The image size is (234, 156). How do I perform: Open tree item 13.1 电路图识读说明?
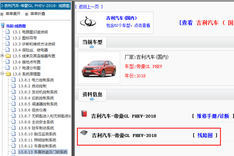coord(30,32)
